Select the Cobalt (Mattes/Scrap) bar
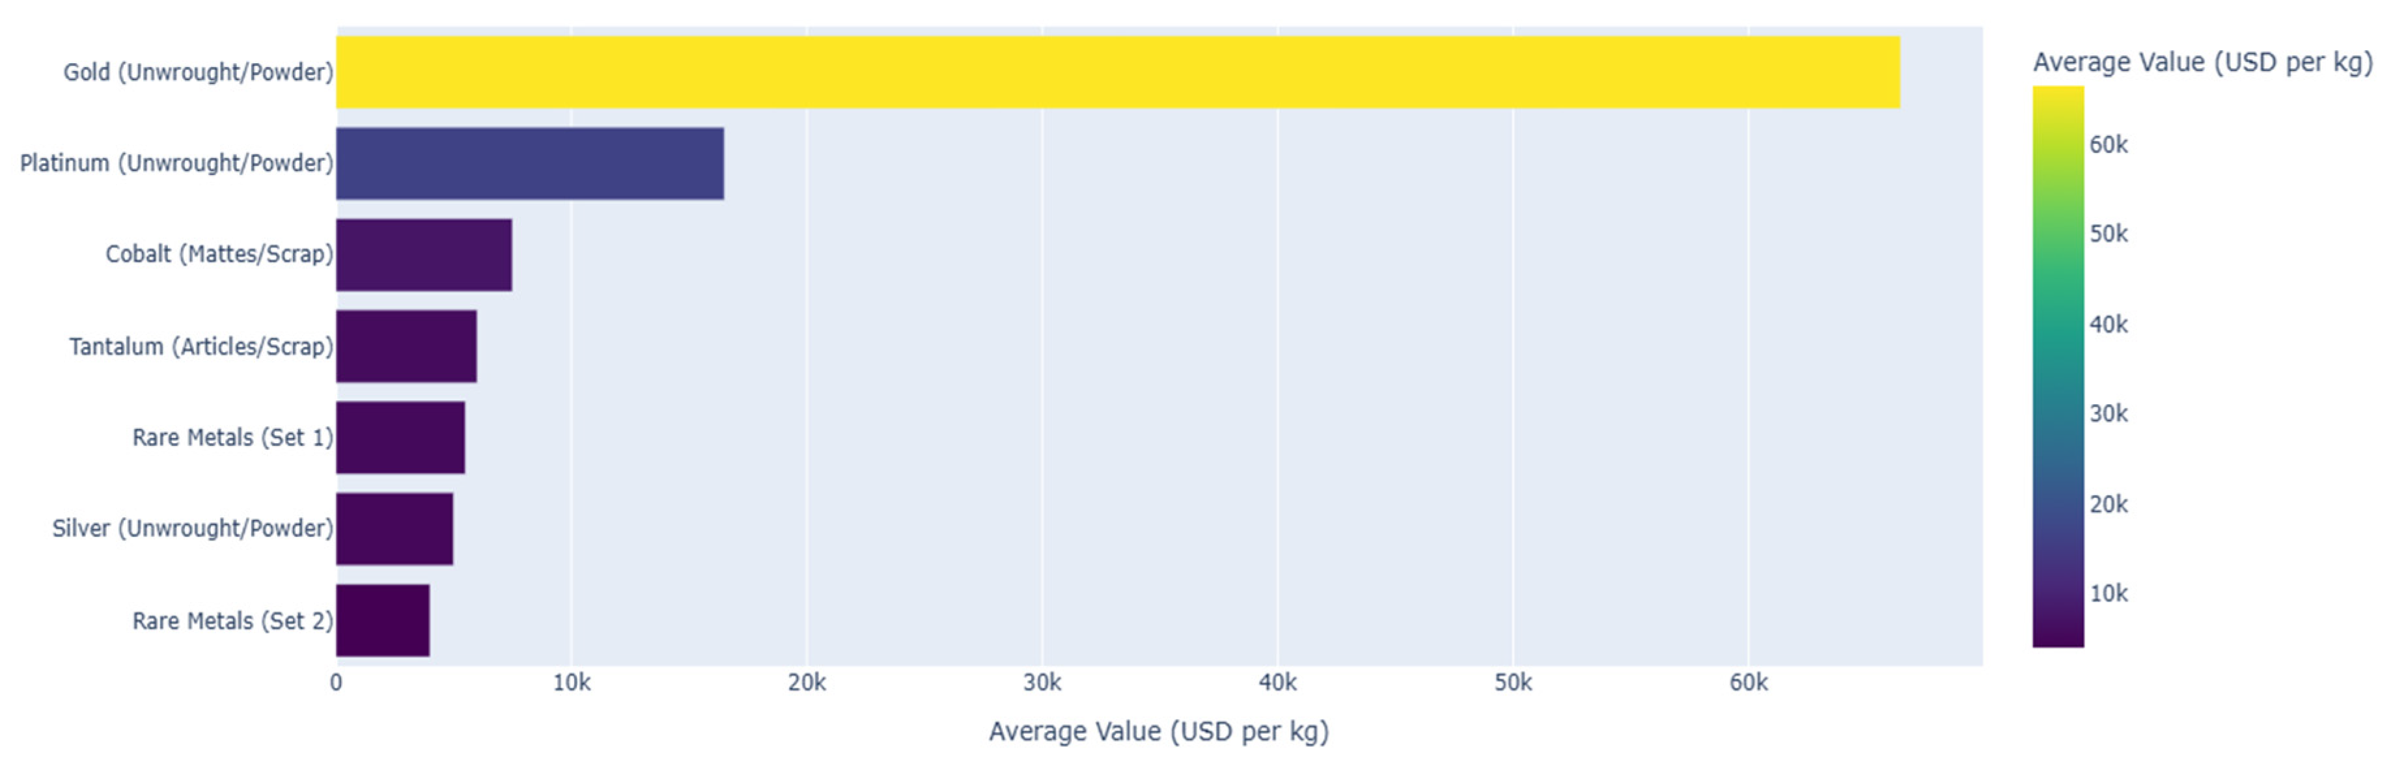2382x762 pixels. (x=424, y=255)
